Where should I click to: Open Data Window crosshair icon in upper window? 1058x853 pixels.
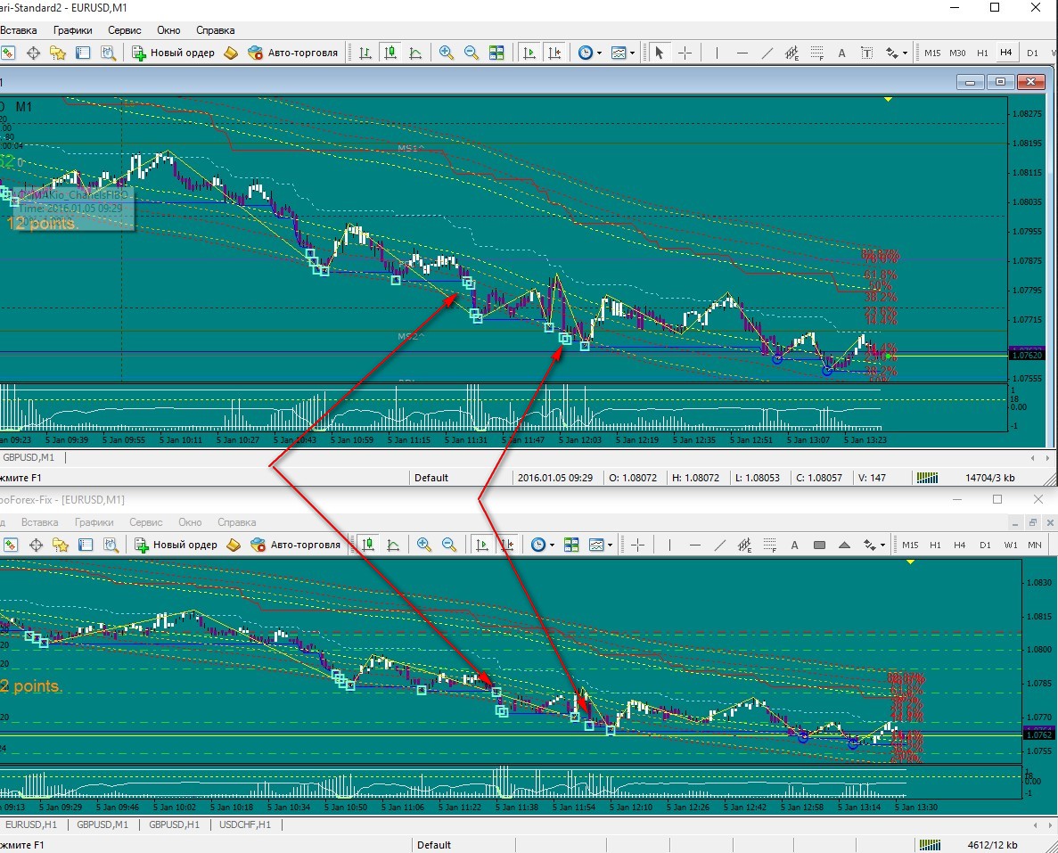[33, 53]
